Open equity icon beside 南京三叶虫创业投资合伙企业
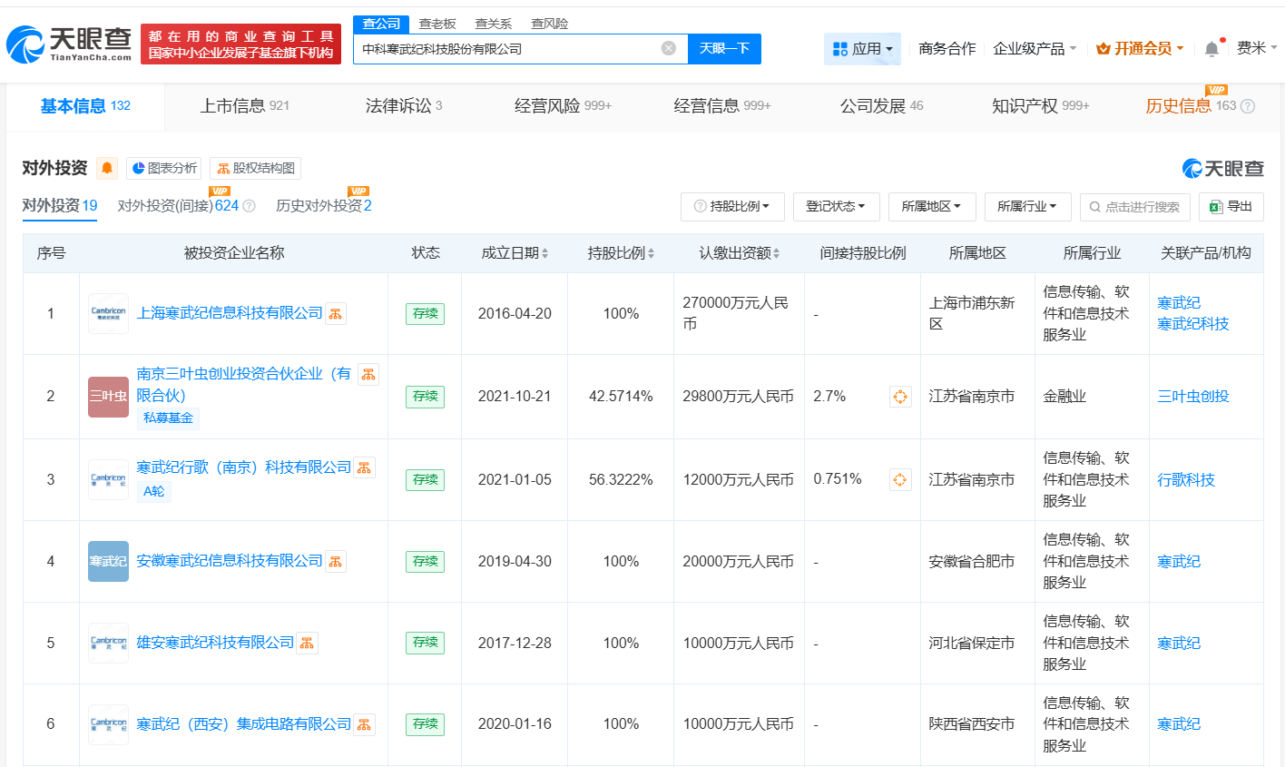Viewport: 1285px width, 767px height. point(368,373)
